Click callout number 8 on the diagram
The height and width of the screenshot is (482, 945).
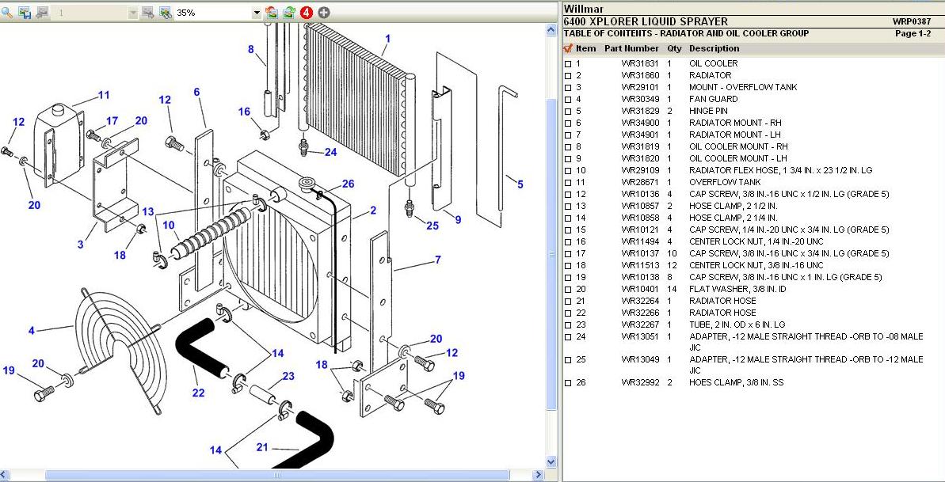tap(251, 49)
